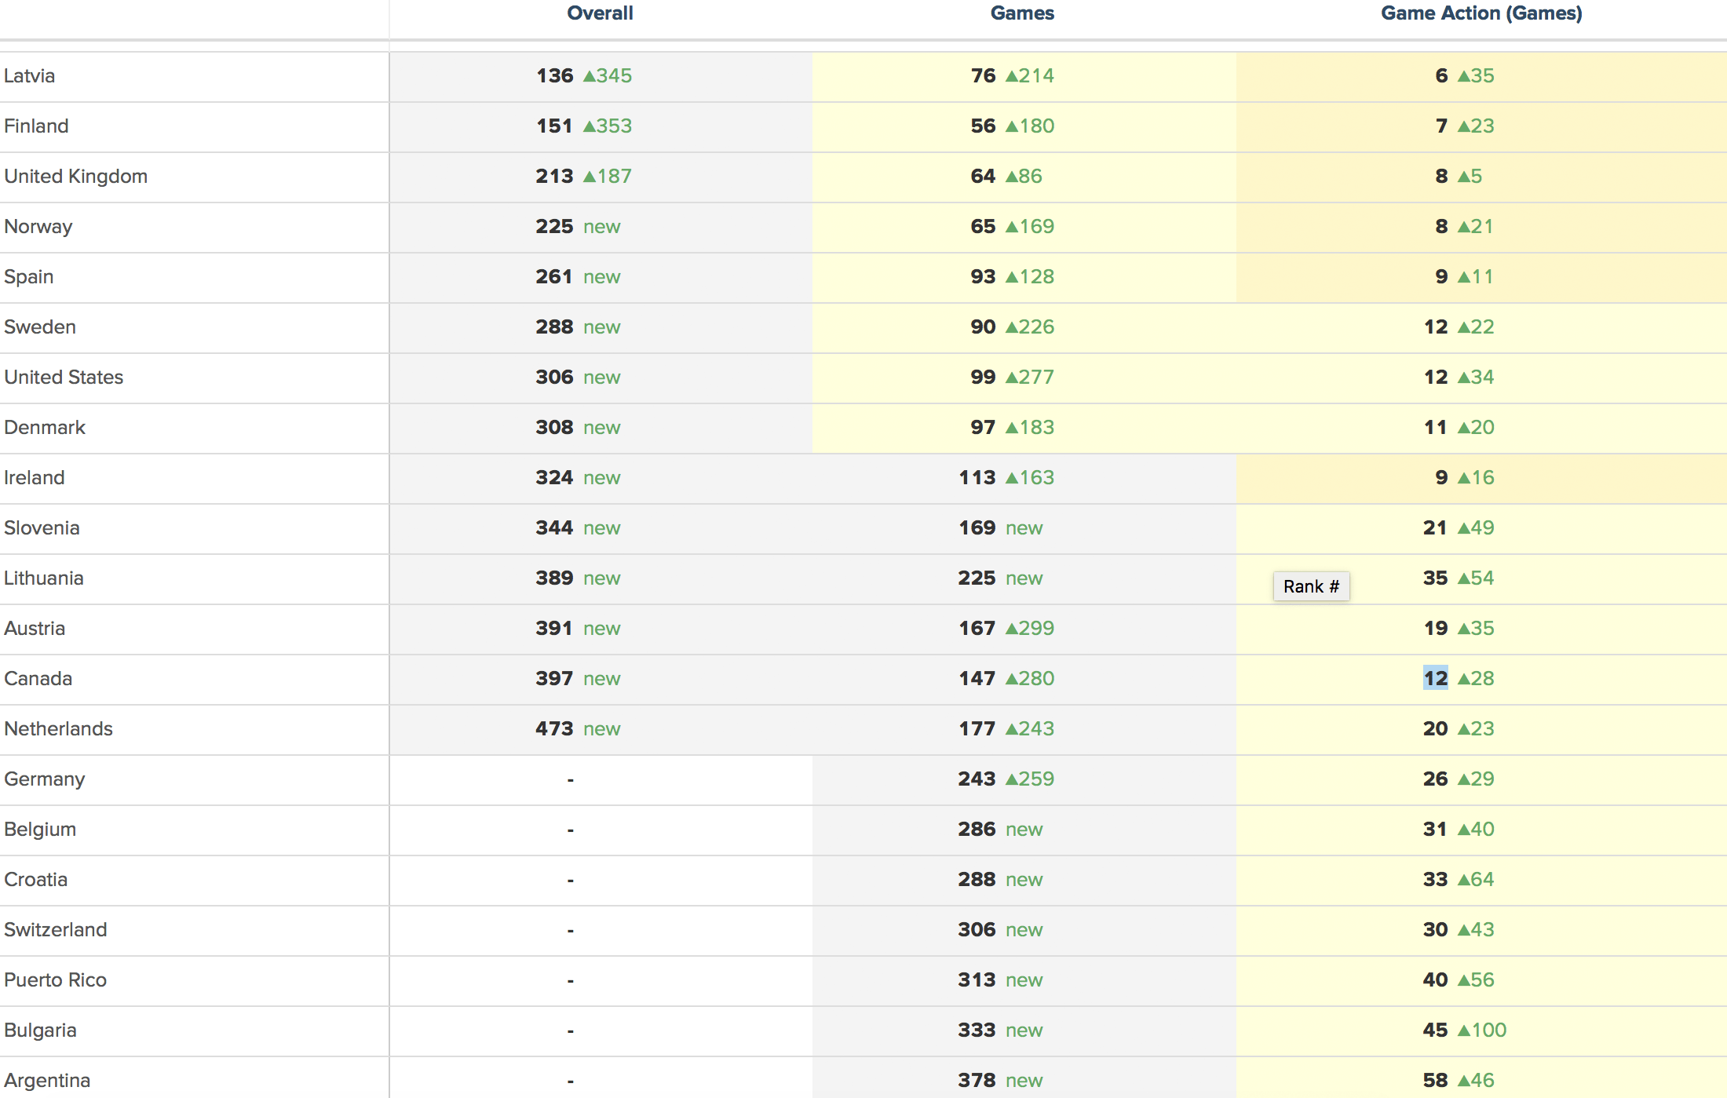Click the up arrow next to Bulgaria's 100
The image size is (1727, 1098).
pos(1464,1031)
